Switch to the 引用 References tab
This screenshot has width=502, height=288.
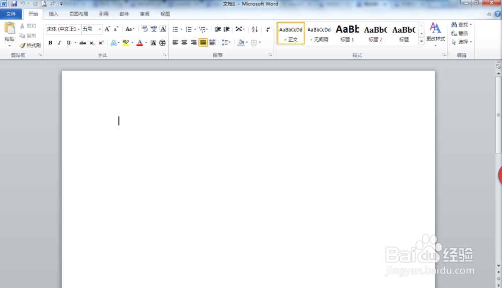pyautogui.click(x=103, y=14)
